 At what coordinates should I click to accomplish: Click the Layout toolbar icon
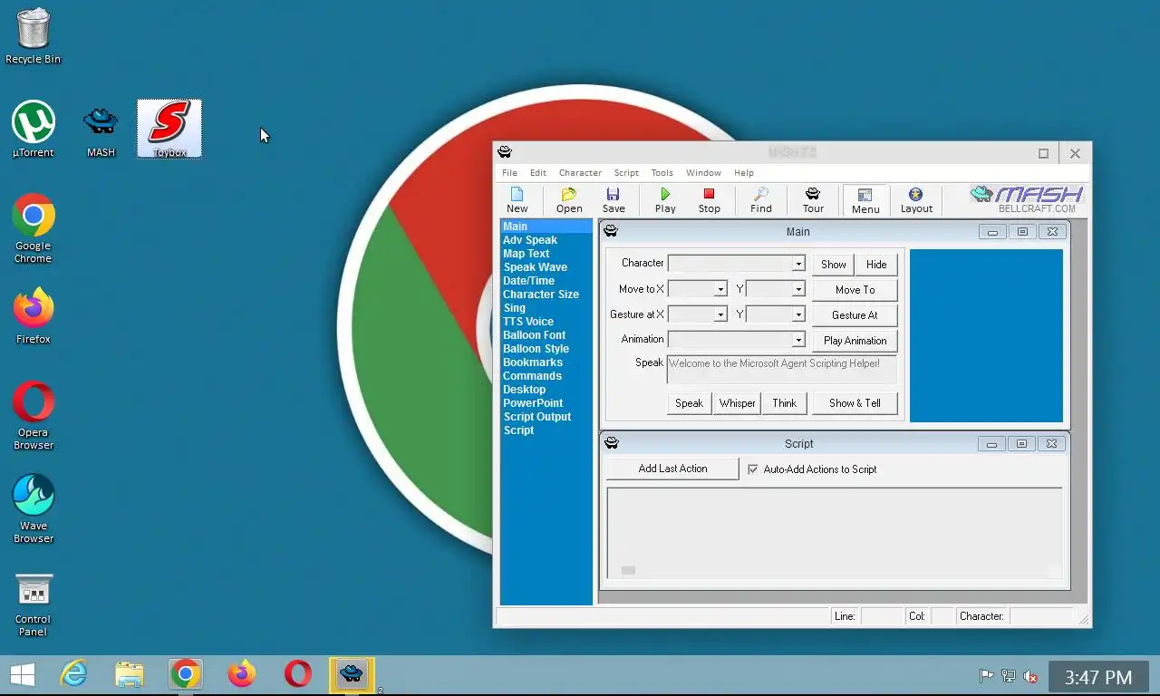click(x=916, y=200)
